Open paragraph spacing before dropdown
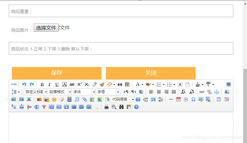Image resolution: width=247 pixels, height=143 pixels. pyautogui.click(x=202, y=84)
